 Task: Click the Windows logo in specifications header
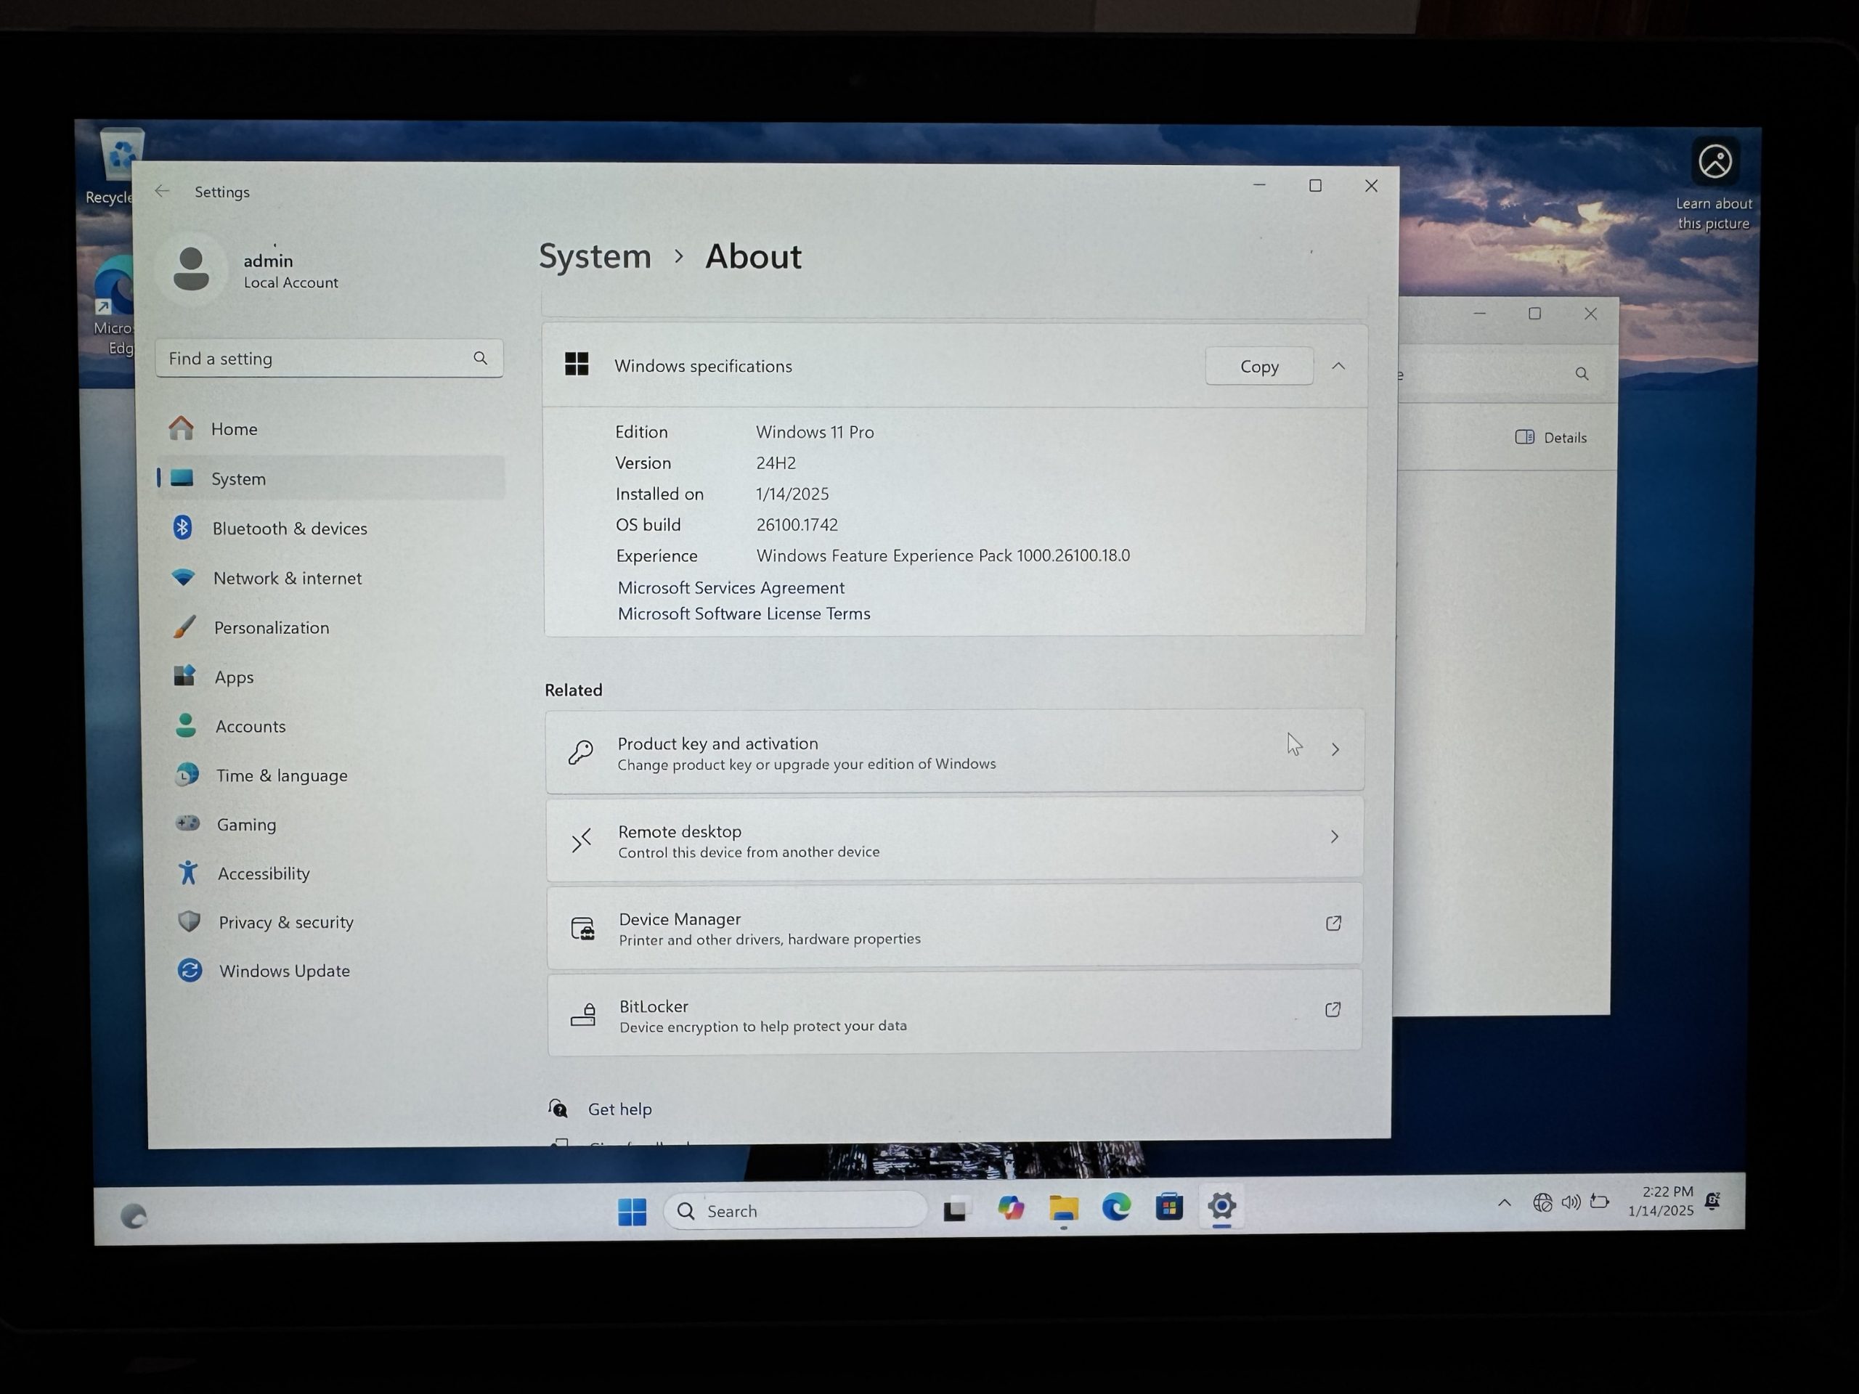577,364
